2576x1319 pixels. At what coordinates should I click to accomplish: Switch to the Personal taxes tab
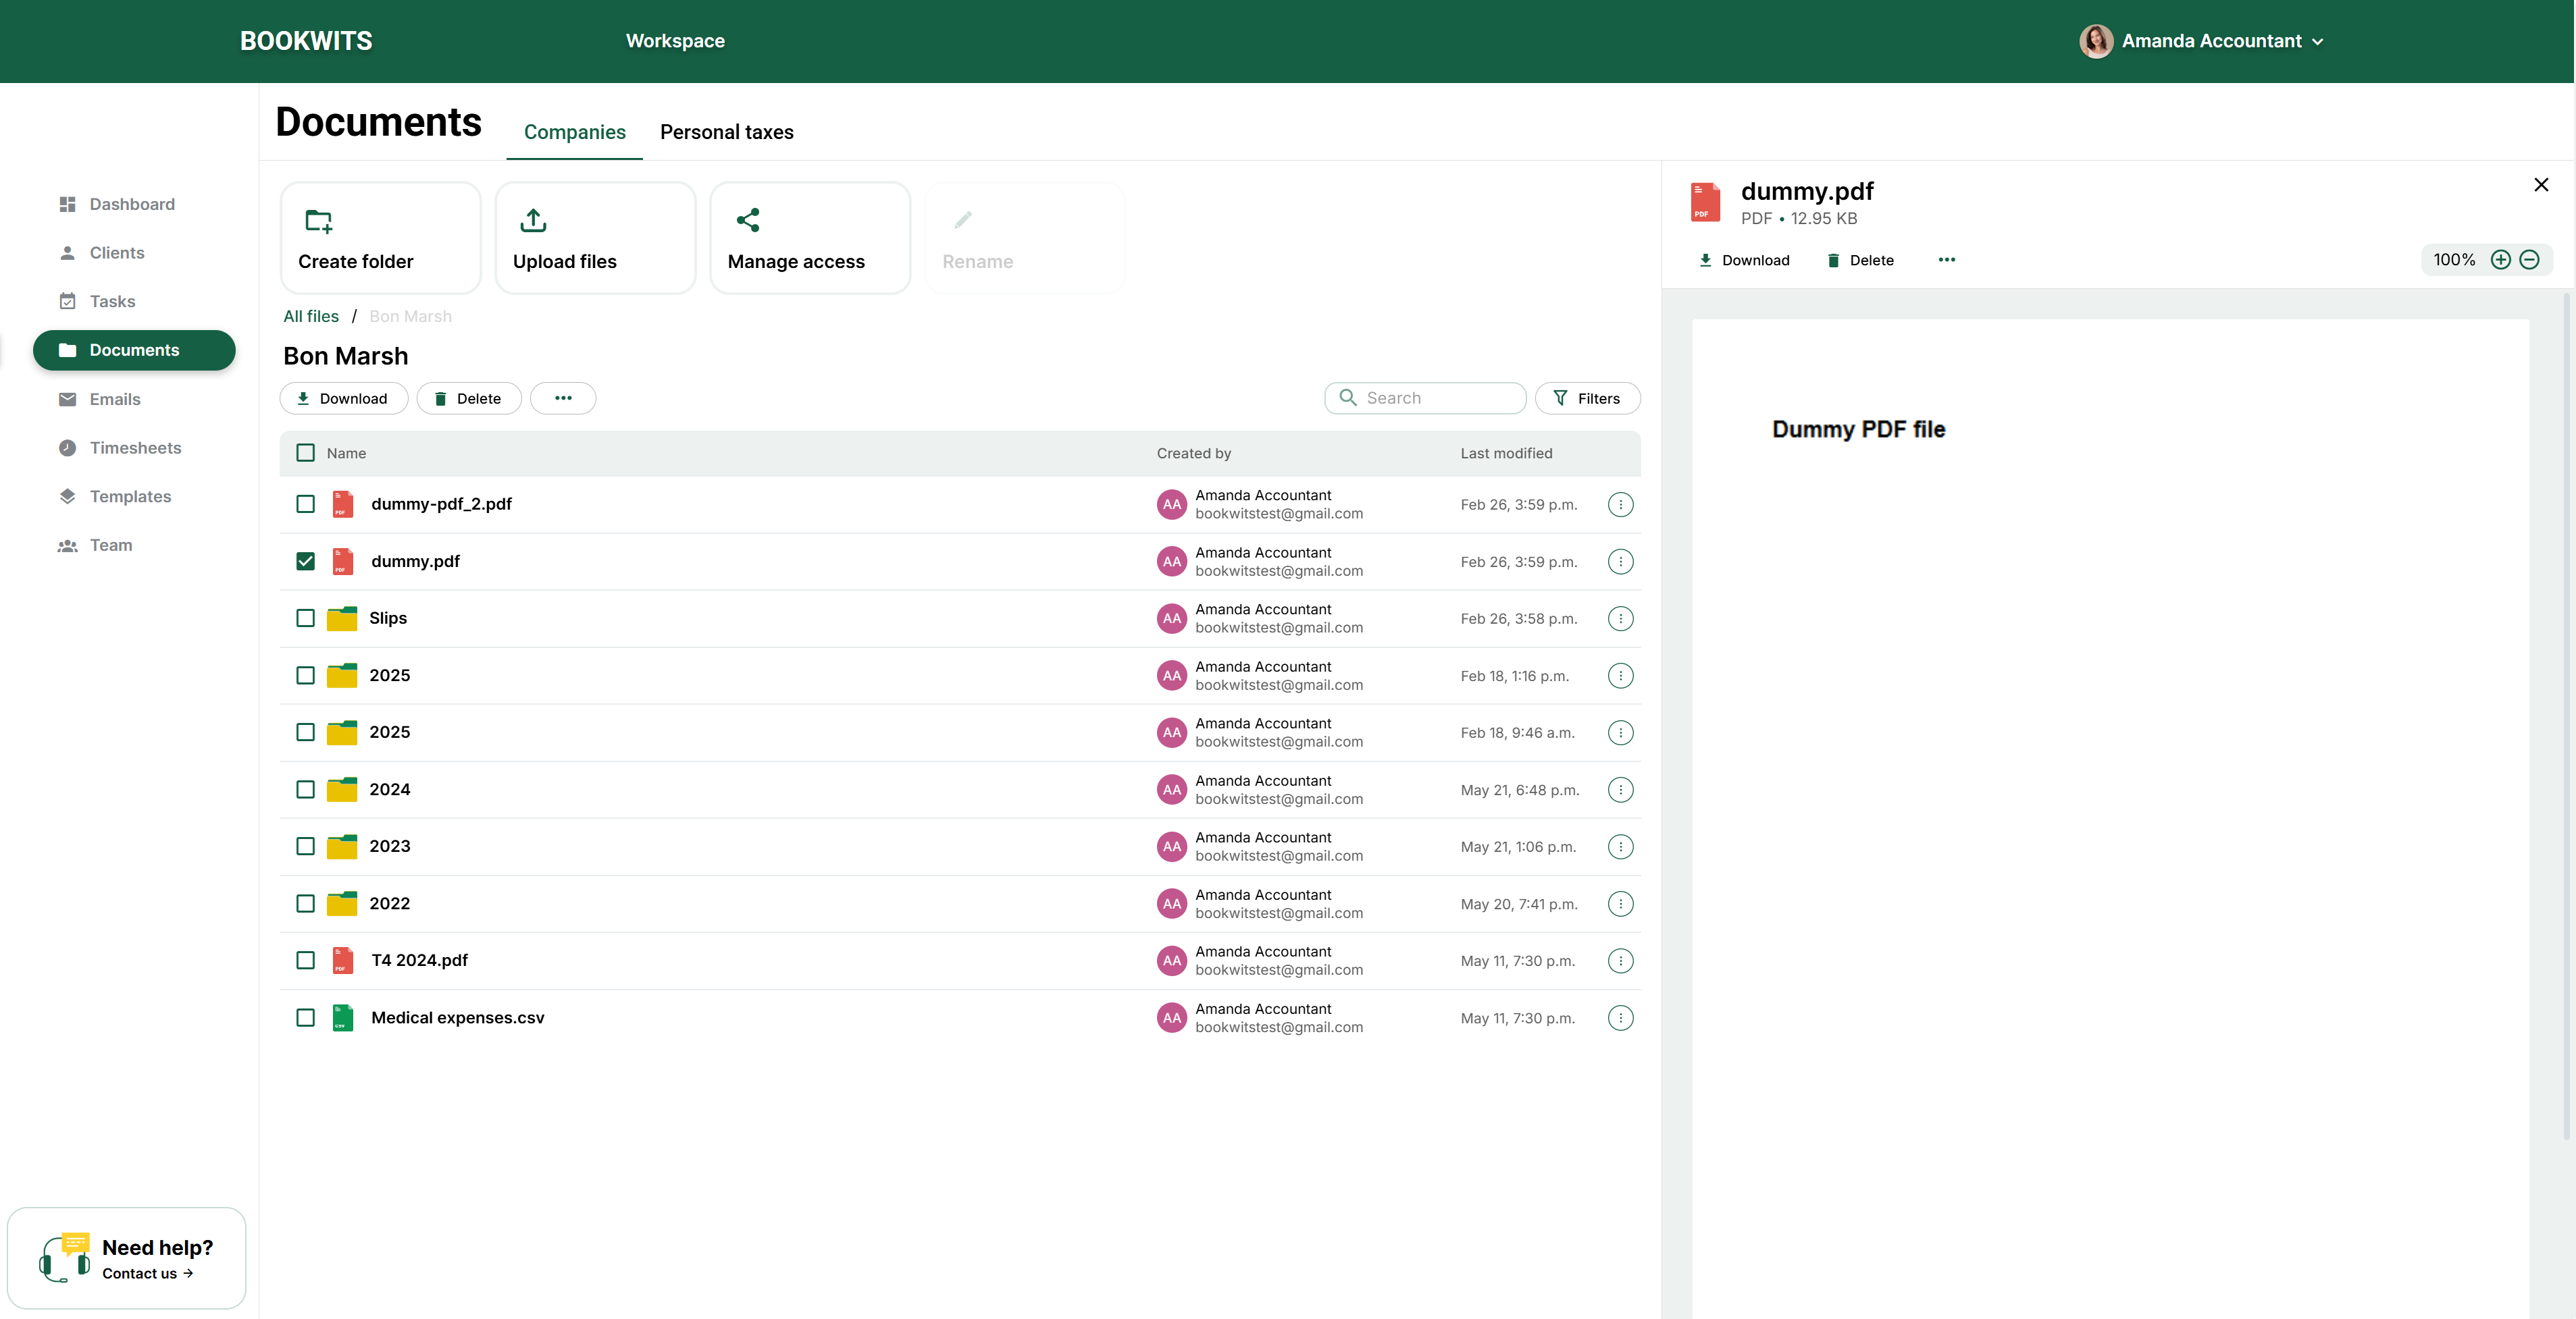[x=726, y=132]
